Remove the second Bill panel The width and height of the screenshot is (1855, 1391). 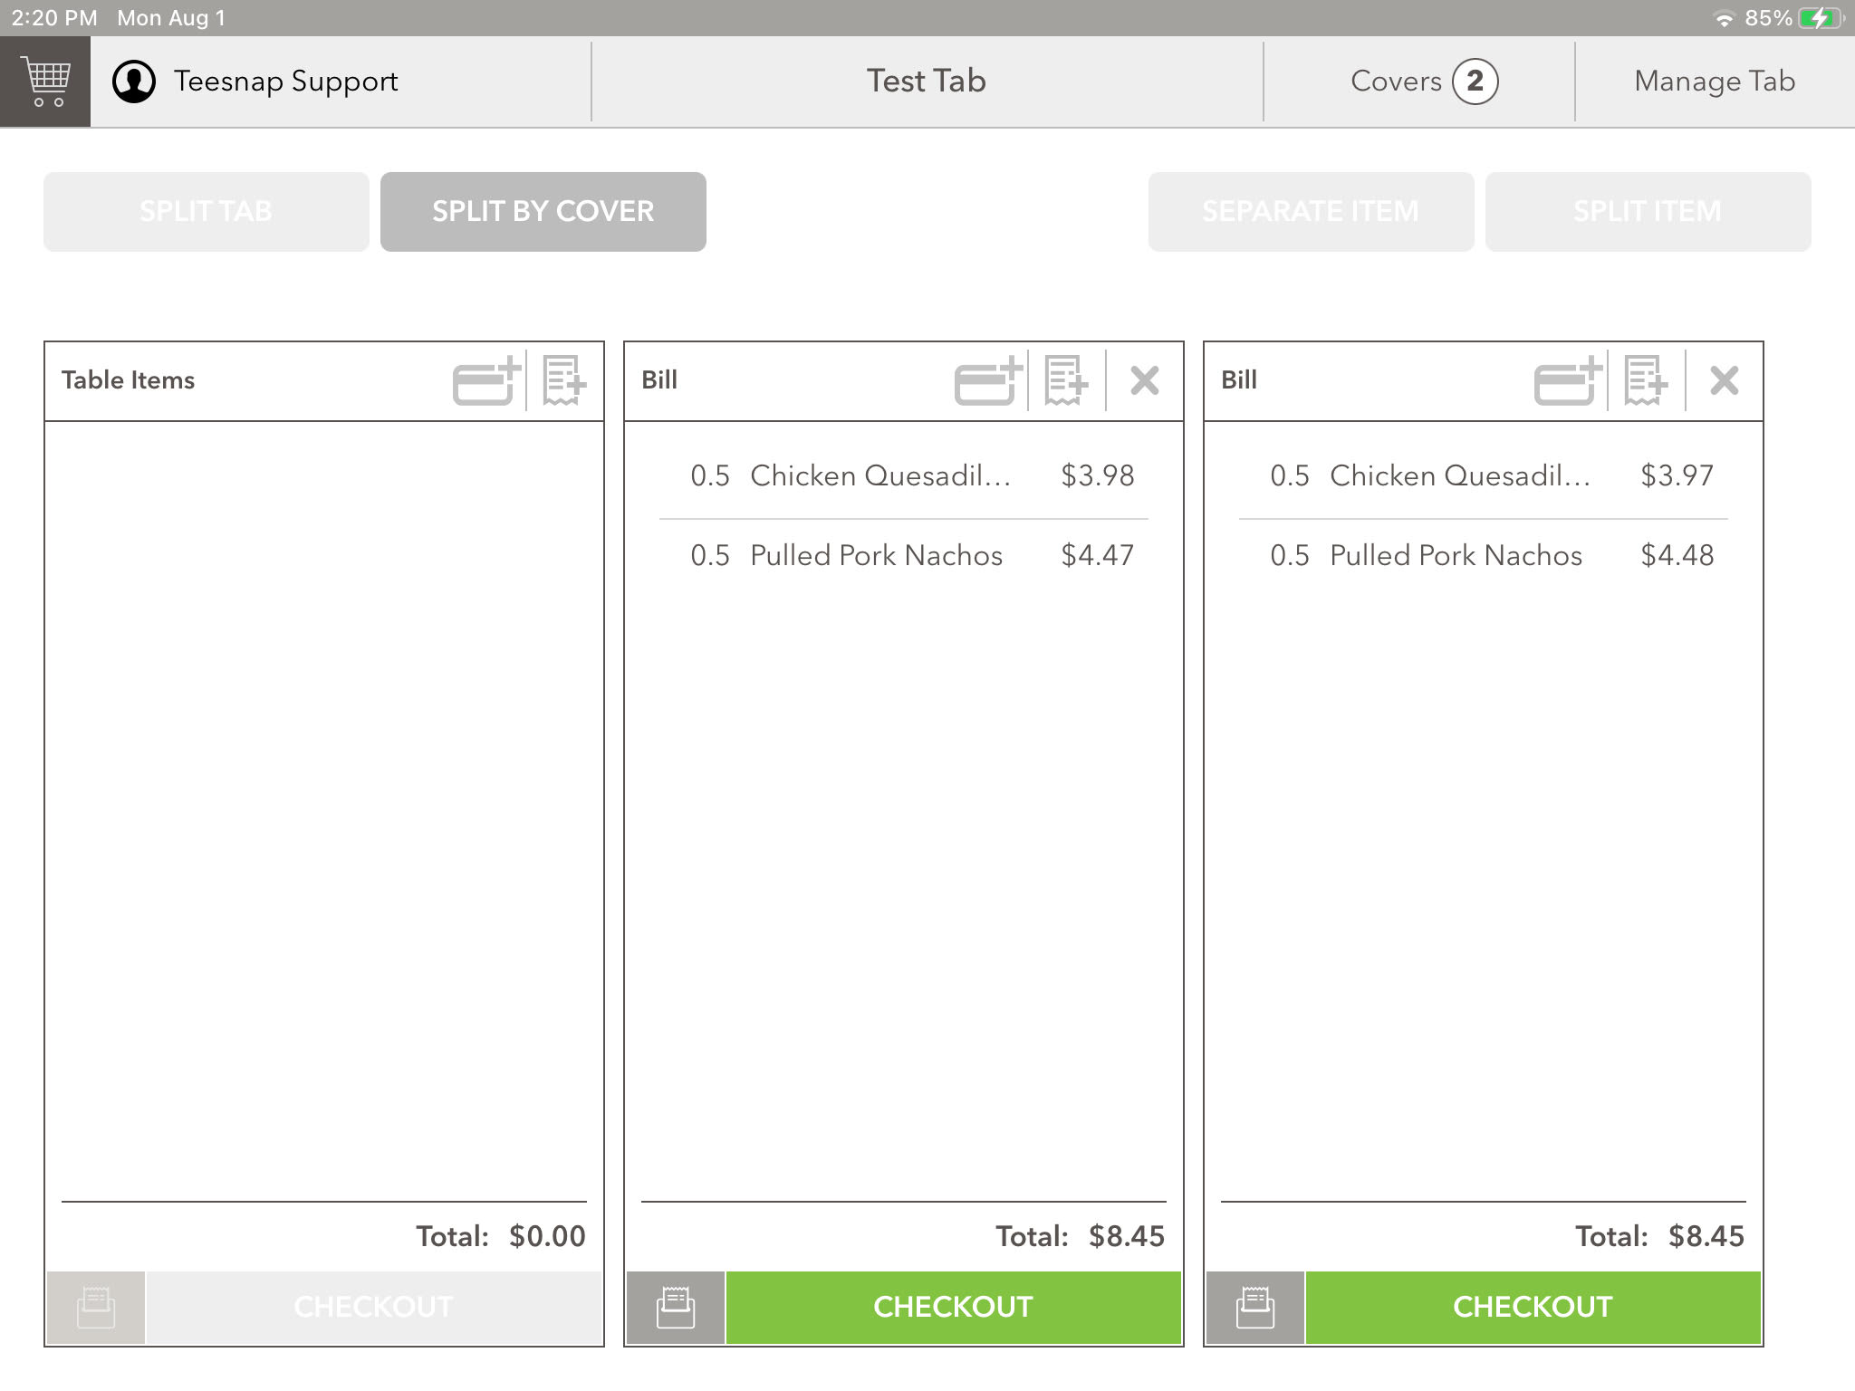[1725, 380]
